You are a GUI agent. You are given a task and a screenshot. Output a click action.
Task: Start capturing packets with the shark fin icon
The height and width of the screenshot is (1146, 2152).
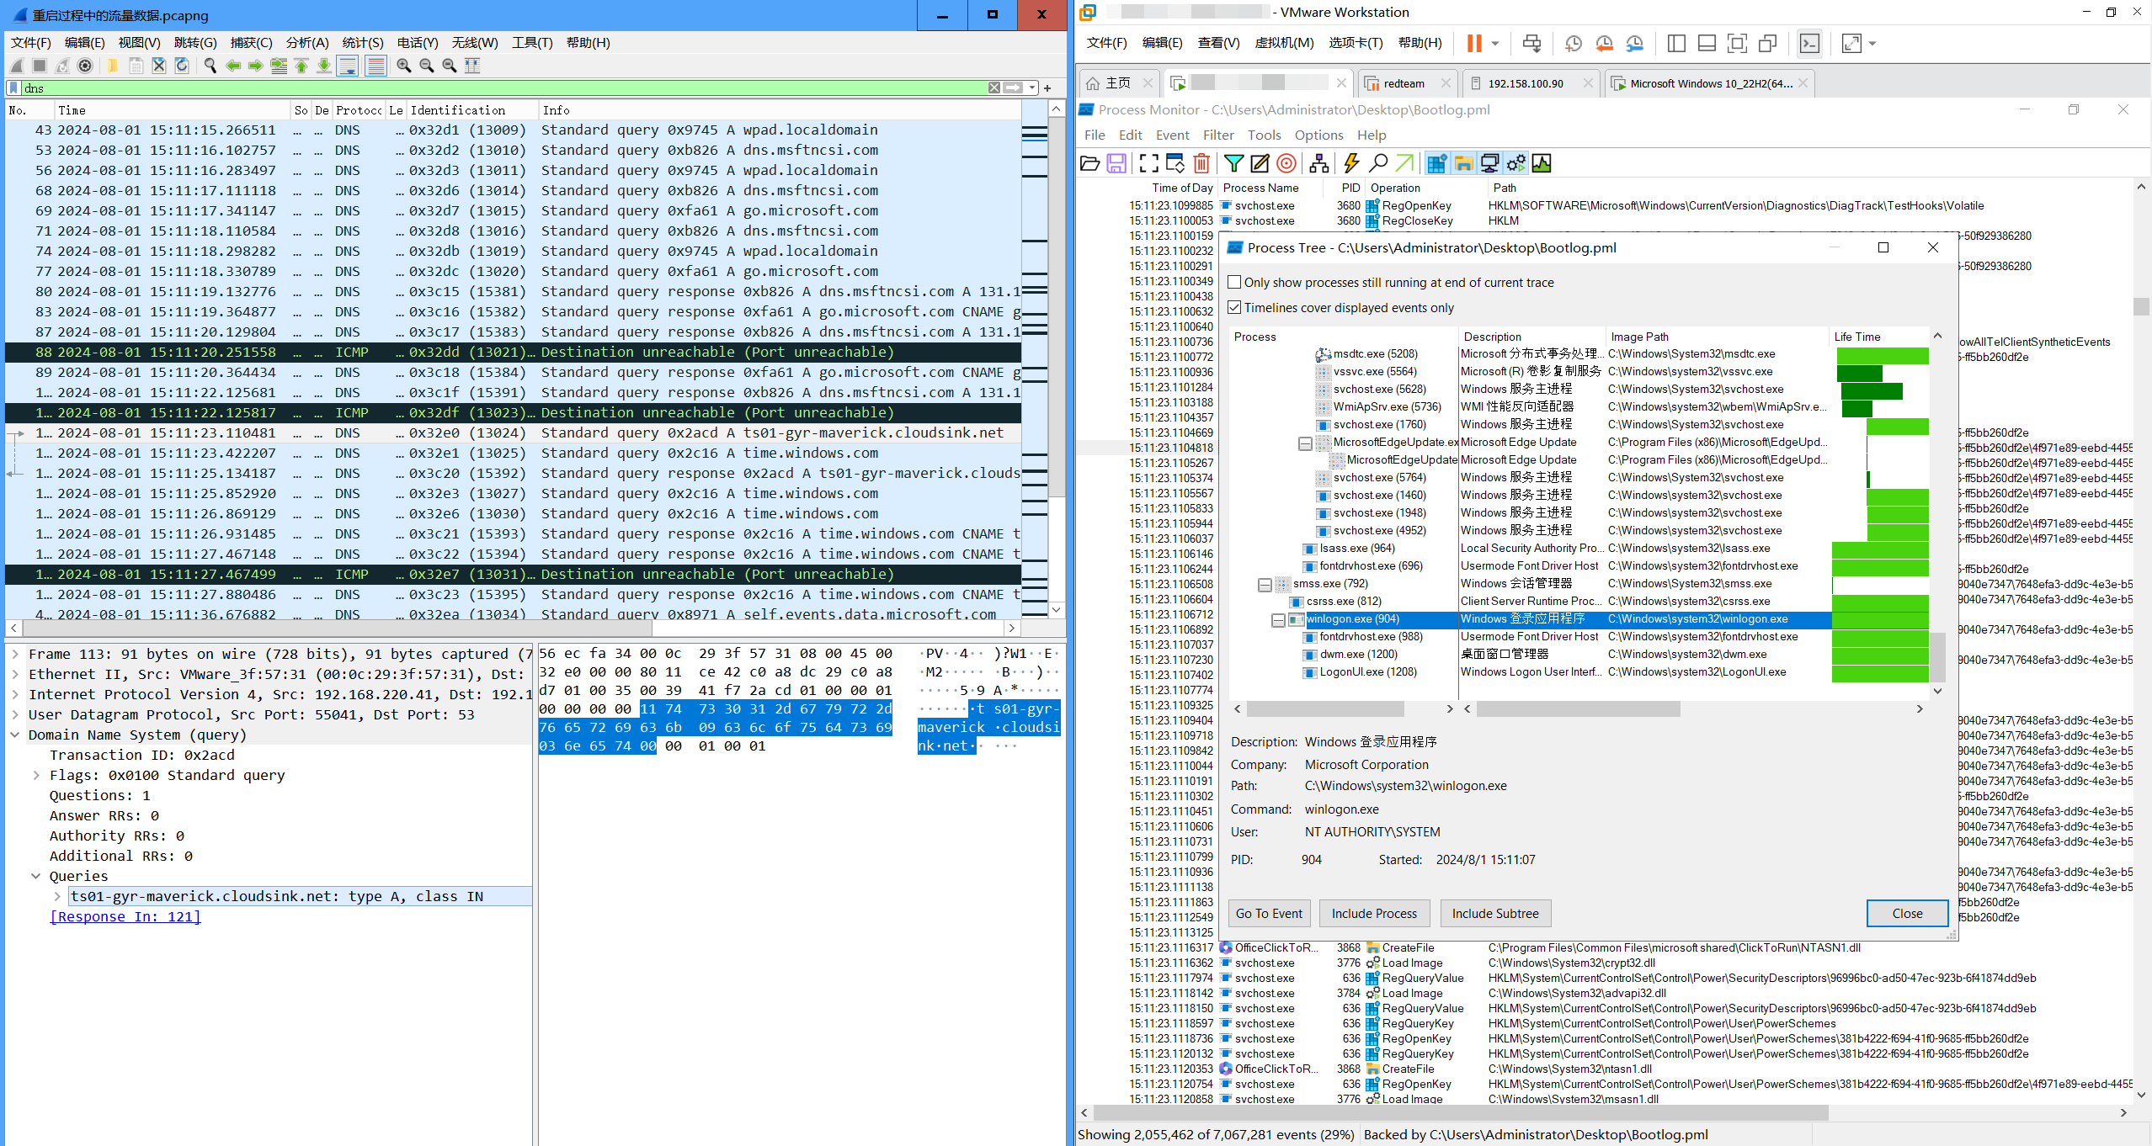[x=17, y=66]
